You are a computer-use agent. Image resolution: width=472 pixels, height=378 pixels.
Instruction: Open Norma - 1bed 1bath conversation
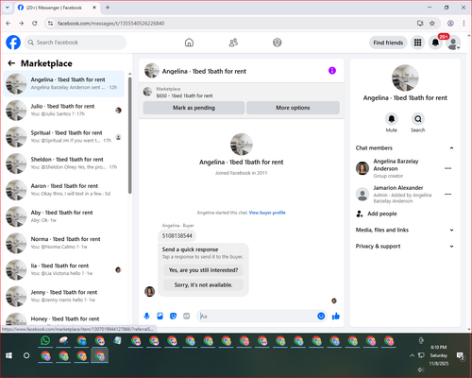pyautogui.click(x=64, y=243)
